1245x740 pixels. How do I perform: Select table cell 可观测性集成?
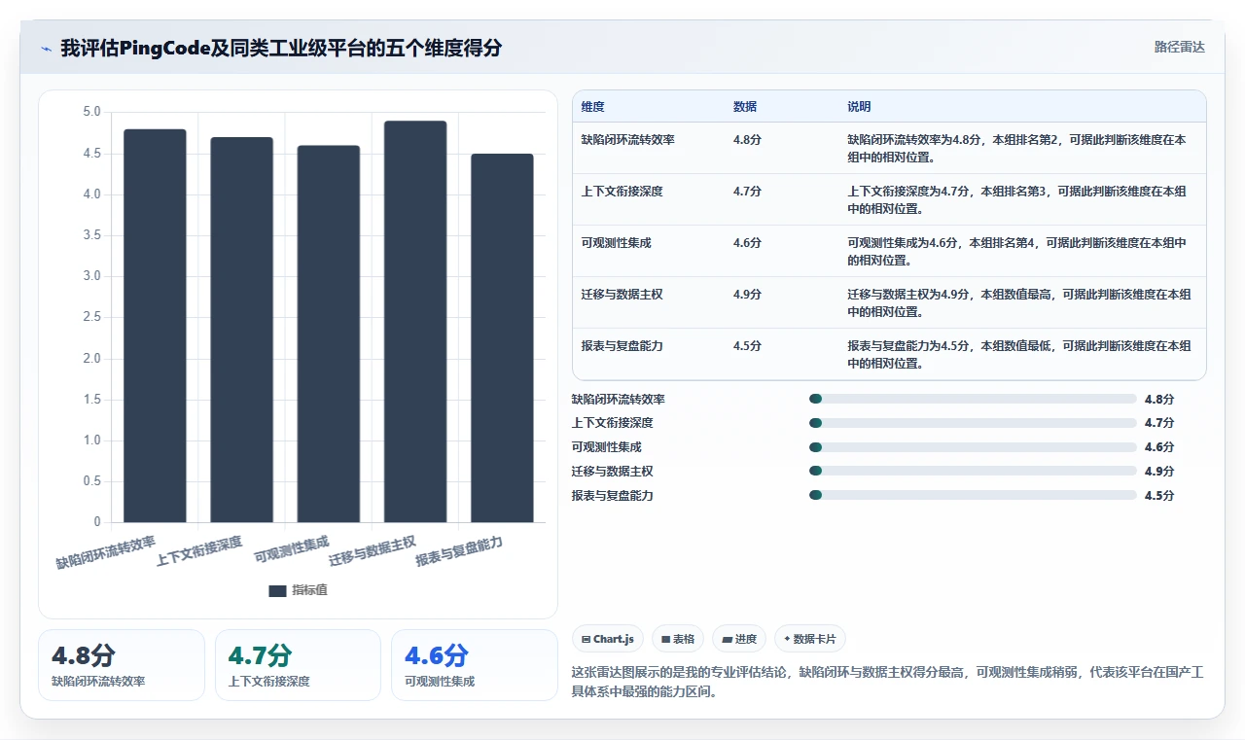617,243
